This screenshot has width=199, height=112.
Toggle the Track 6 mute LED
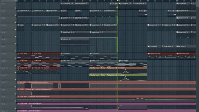pos(16,44)
